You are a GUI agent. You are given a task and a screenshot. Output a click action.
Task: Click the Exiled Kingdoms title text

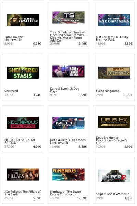point(108,91)
